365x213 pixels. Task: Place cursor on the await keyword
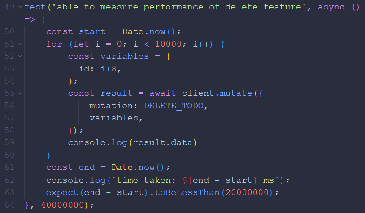(x=162, y=93)
